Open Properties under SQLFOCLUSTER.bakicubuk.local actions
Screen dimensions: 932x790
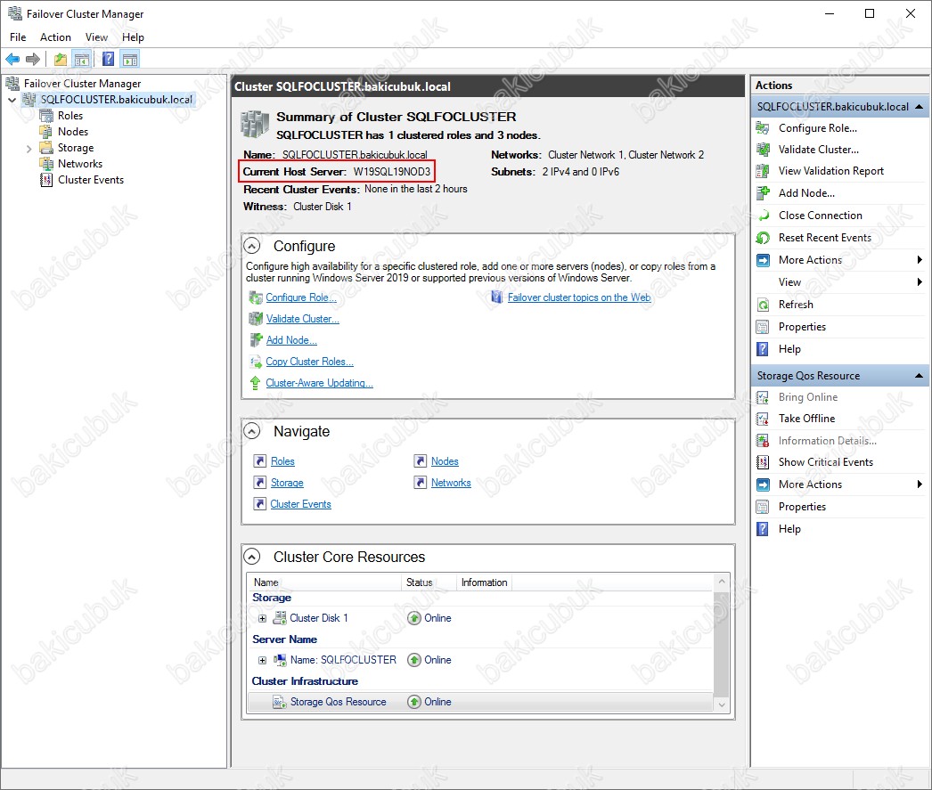802,327
